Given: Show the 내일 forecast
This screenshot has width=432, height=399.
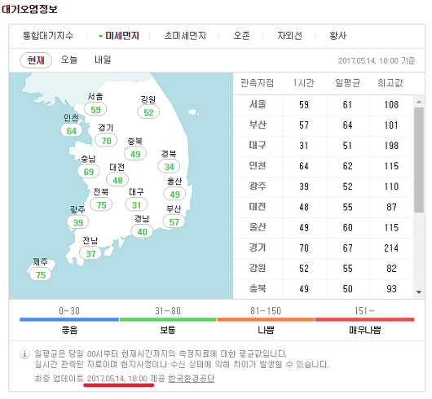Looking at the screenshot, I should pyautogui.click(x=103, y=59).
